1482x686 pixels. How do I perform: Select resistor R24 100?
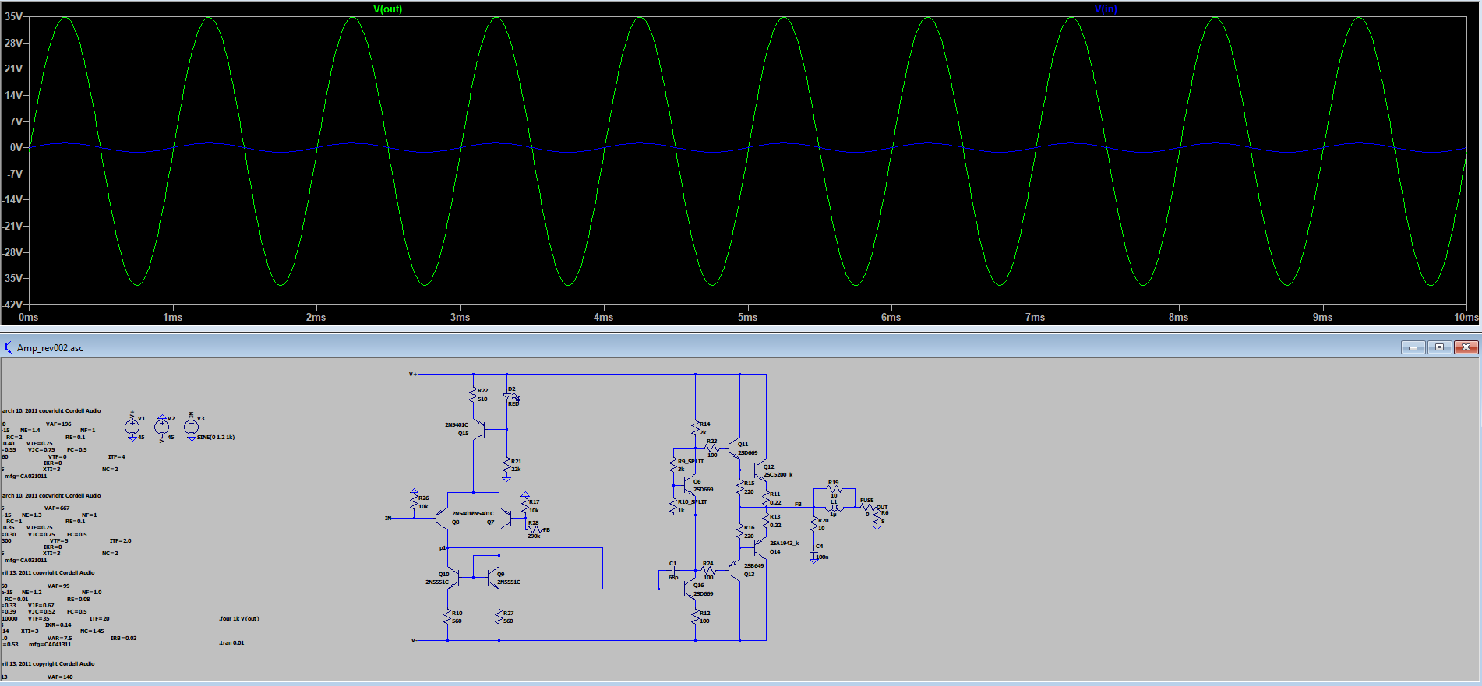pos(707,571)
